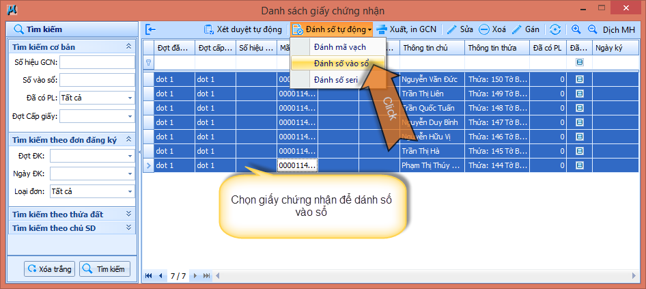Click the zoom in magnifier icon

576,29
